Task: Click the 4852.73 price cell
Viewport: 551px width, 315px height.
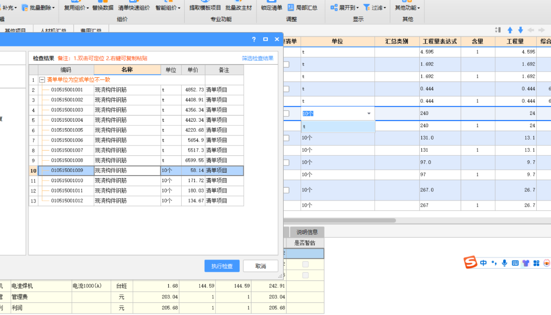Action: pos(193,90)
